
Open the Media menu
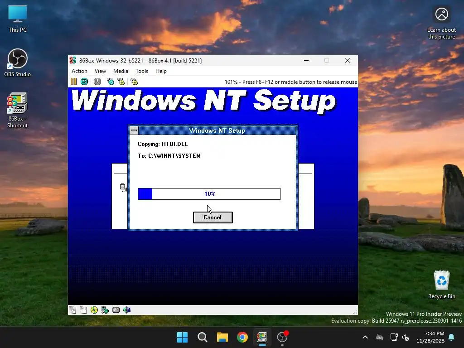[121, 71]
